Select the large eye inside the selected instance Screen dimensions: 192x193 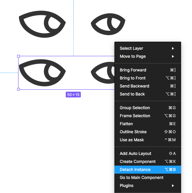tap(42, 72)
